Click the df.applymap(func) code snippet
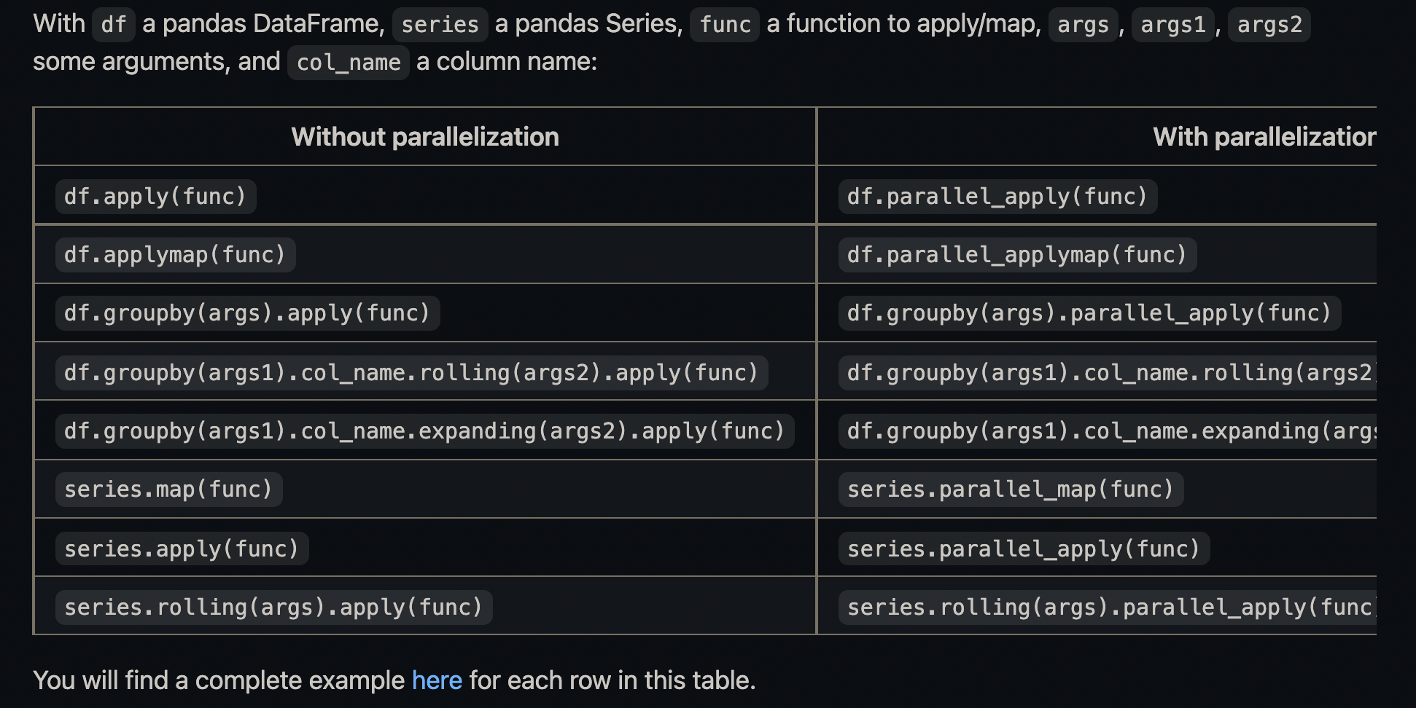This screenshot has width=1416, height=708. tap(175, 255)
